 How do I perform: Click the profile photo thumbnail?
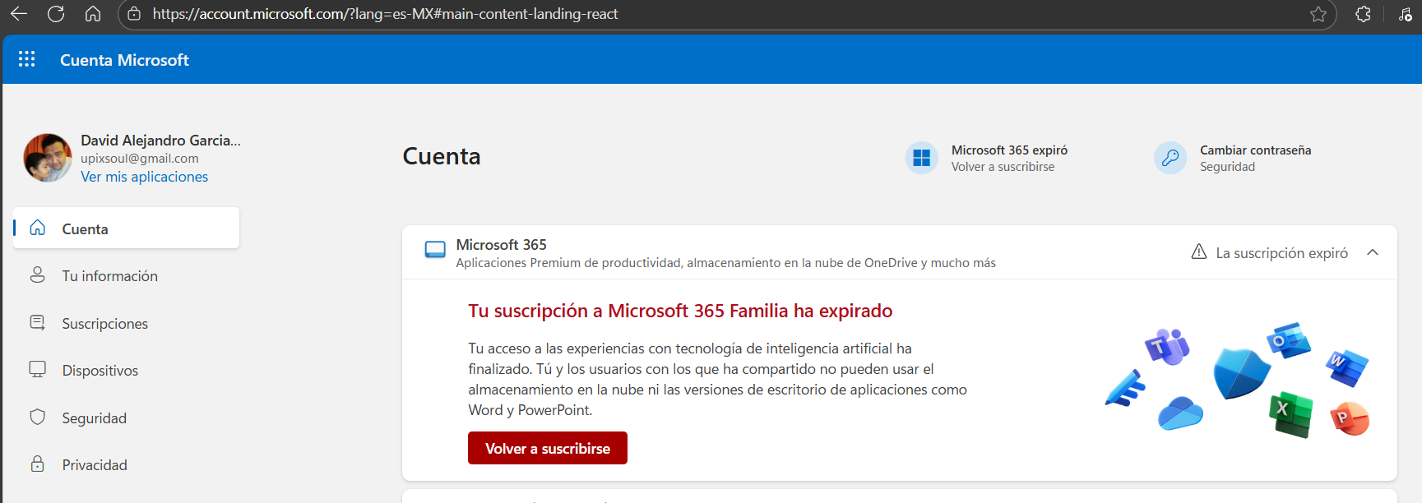pos(48,158)
